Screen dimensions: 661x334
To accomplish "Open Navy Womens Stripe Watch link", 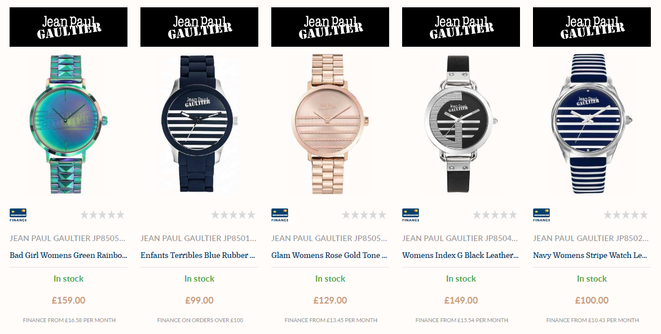I will pos(590,255).
